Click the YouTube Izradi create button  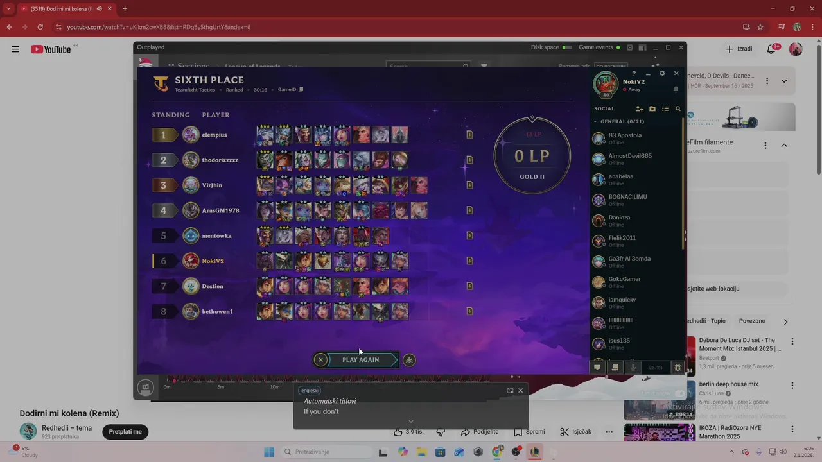click(739, 49)
